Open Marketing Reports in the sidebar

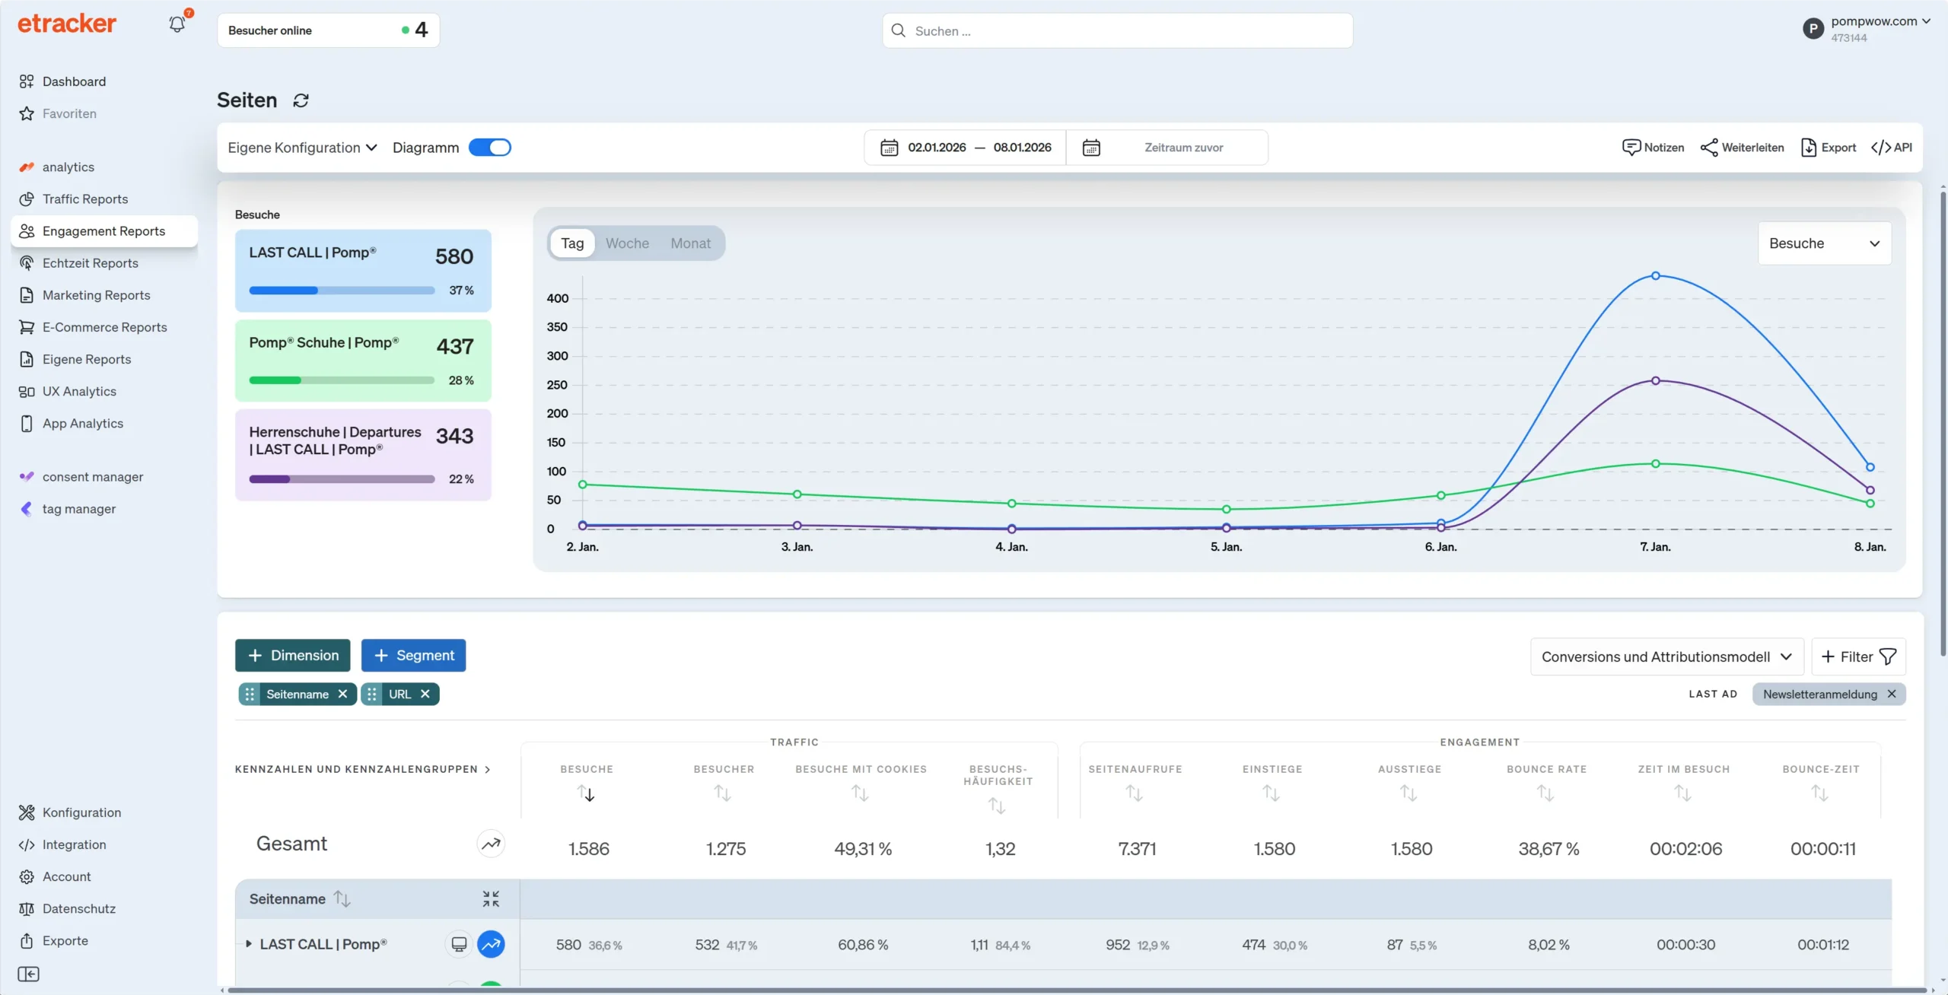(96, 294)
